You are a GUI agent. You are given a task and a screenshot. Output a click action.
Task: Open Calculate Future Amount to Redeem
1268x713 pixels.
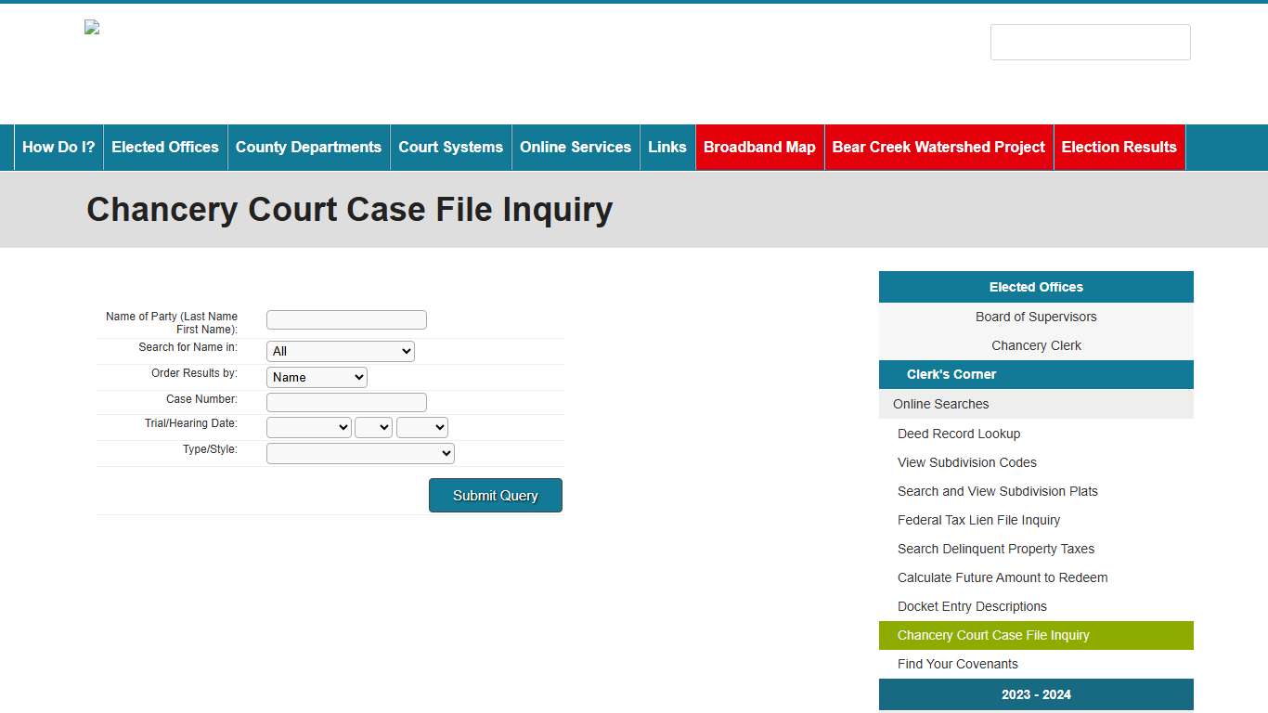[x=1003, y=577]
